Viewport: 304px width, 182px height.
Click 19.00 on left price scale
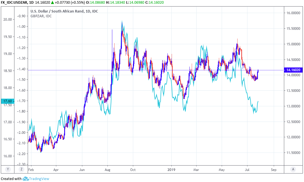(8, 54)
